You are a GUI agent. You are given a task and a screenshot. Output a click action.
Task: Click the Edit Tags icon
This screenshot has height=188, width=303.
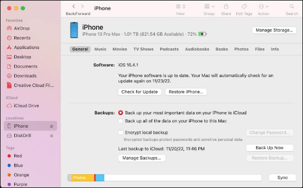coord(244,7)
